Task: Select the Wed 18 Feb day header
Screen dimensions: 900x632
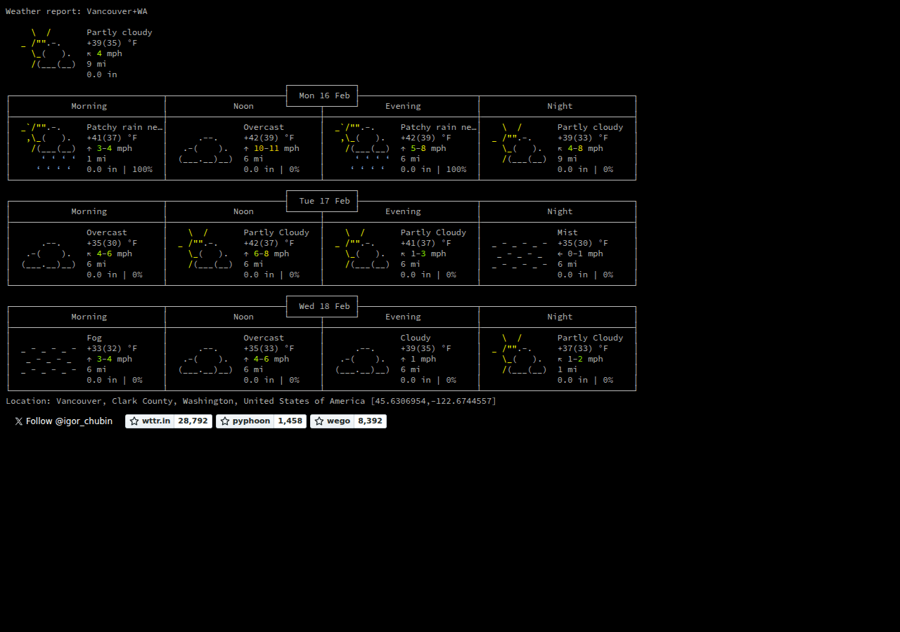Action: (x=321, y=306)
